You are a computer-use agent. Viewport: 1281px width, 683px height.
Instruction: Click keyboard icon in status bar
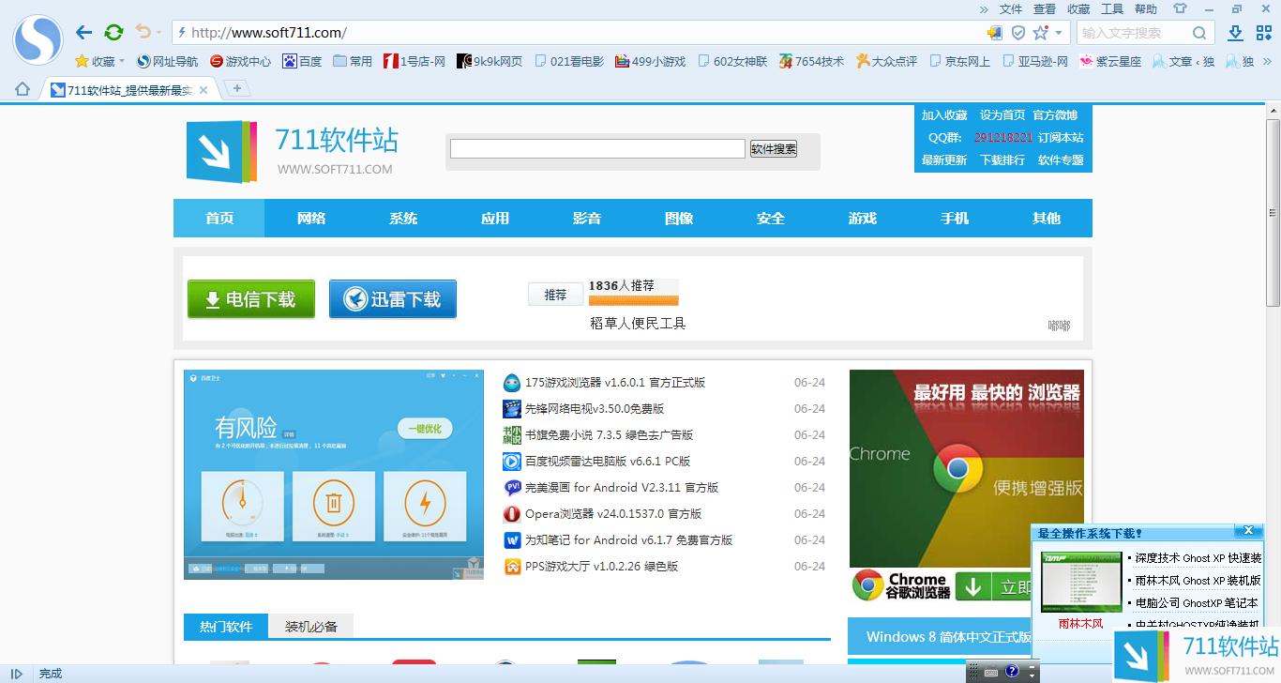[990, 672]
